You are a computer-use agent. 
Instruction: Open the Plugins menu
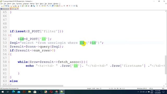(50, 4)
